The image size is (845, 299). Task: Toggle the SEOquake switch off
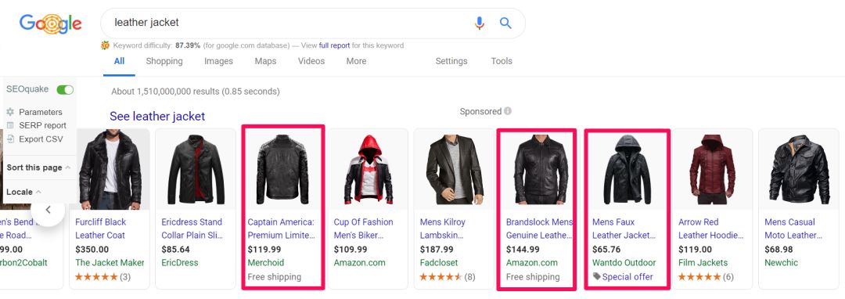[x=65, y=90]
